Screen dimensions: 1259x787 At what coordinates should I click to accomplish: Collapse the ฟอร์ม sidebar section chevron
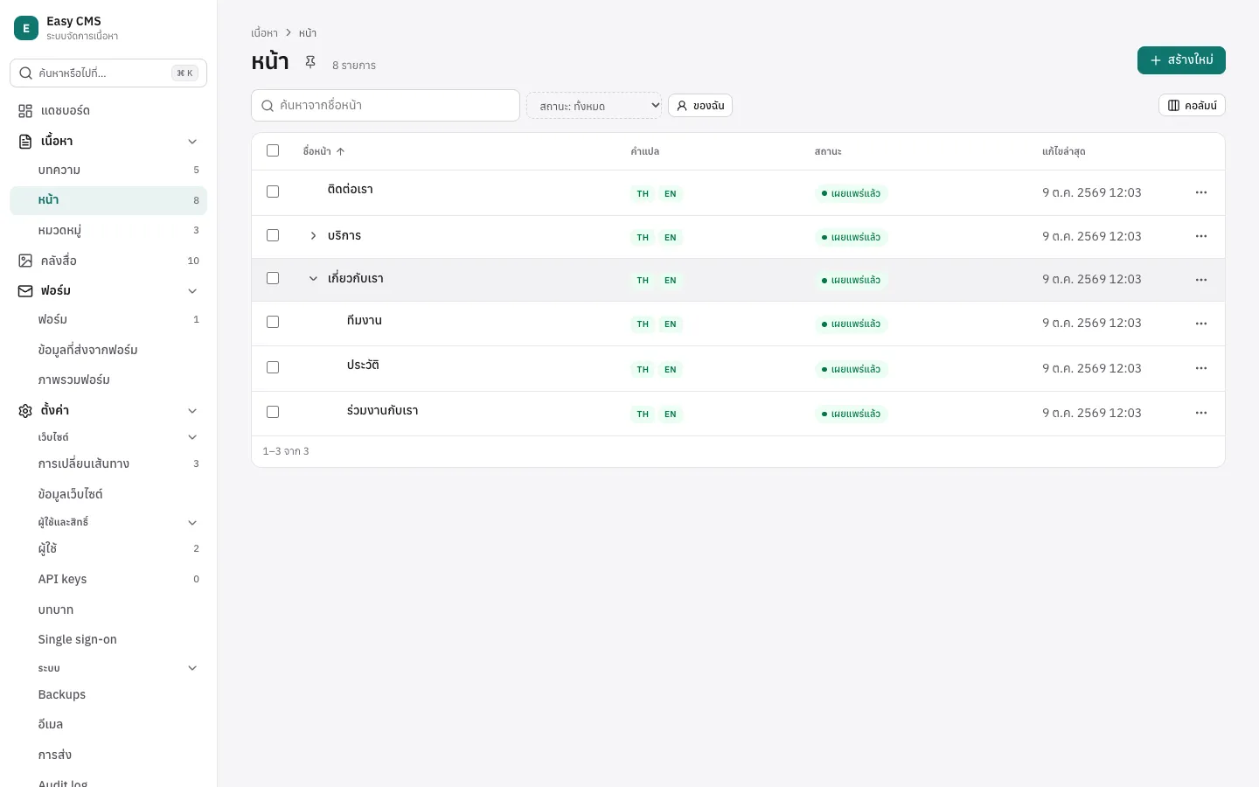pyautogui.click(x=192, y=291)
